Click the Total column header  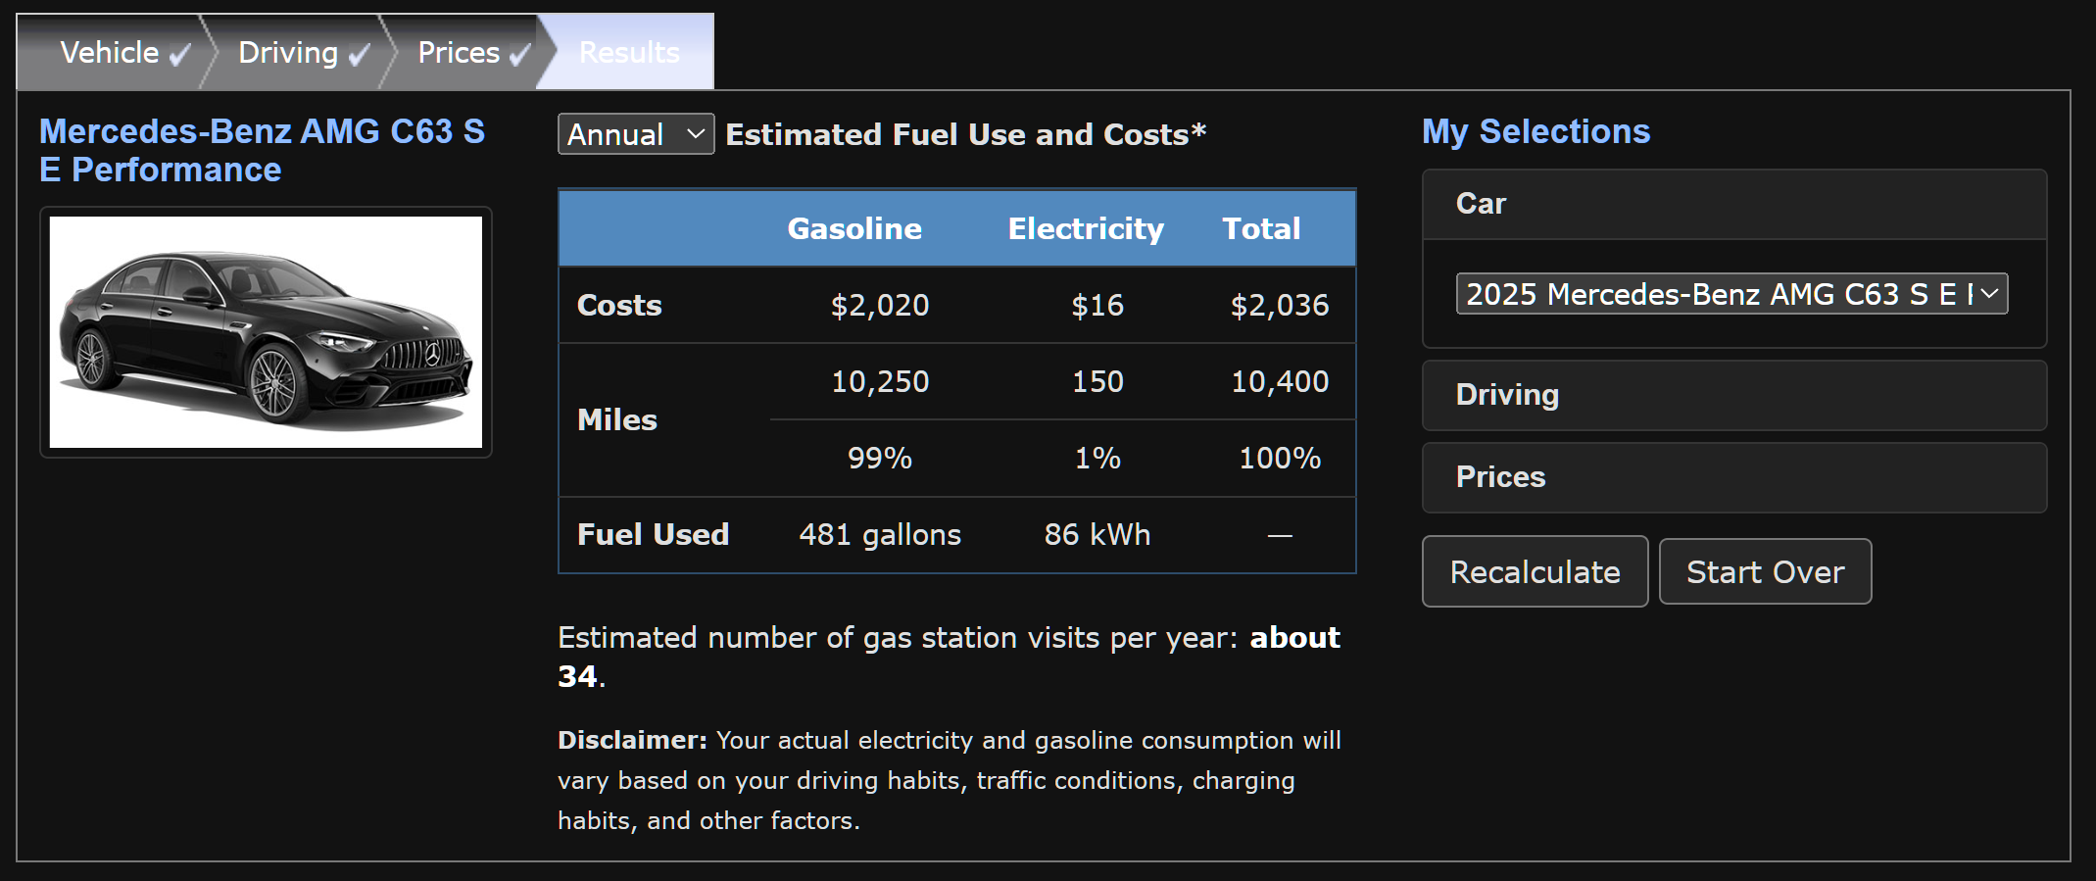click(1261, 228)
